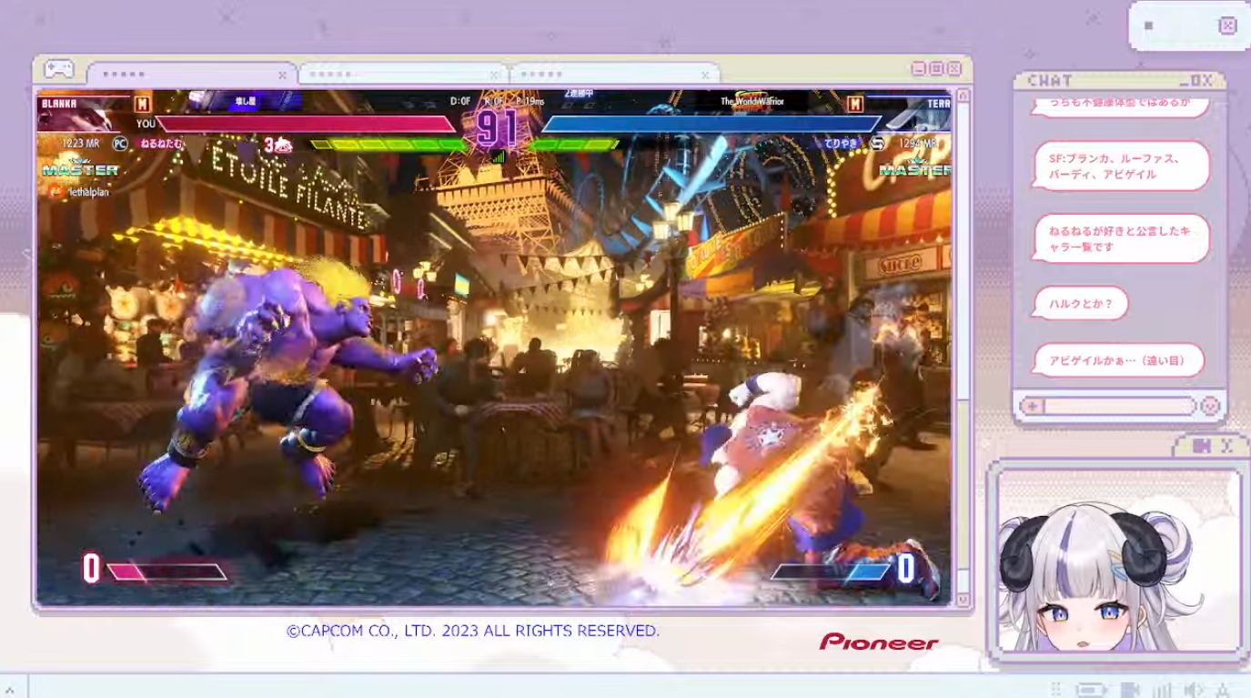Open the last dotted tab of the game window
The image size is (1251, 698).
coord(614,75)
